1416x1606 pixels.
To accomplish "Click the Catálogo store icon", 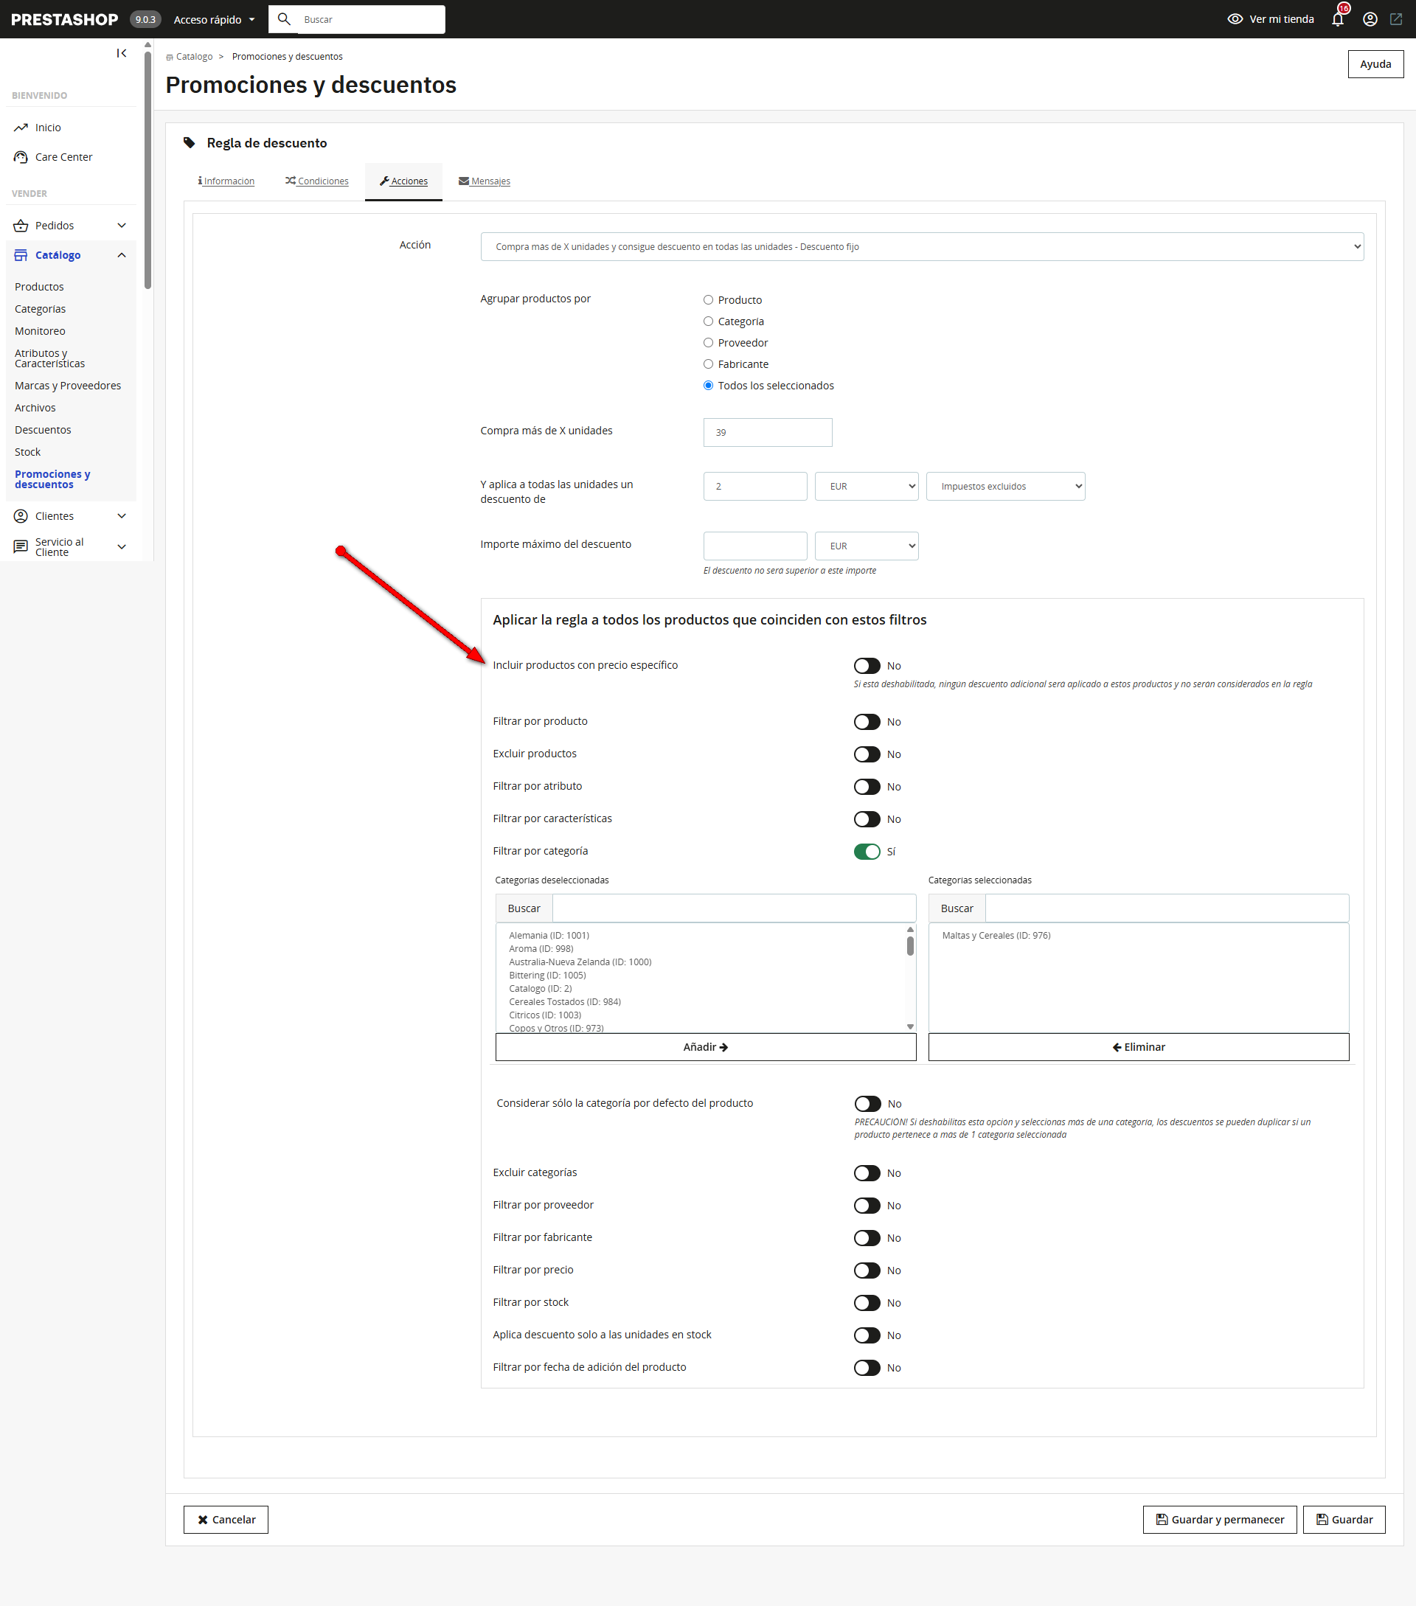I will coord(21,255).
